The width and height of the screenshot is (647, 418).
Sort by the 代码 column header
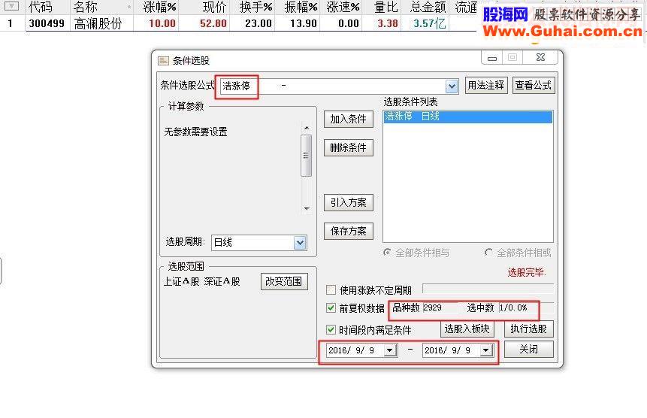pos(41,7)
